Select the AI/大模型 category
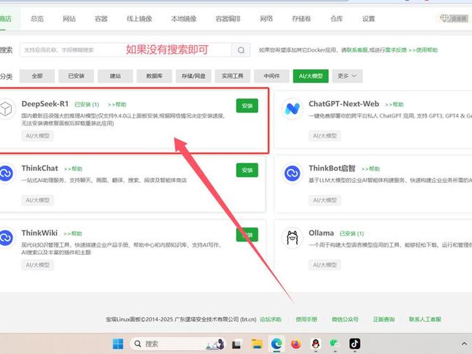472x354 pixels. click(311, 76)
